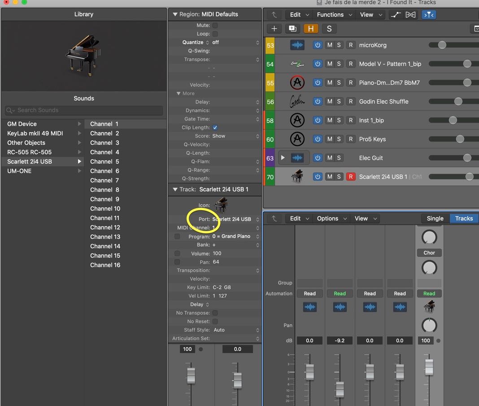The image size is (479, 406).
Task: Click the Search Sounds field
Action: 84,110
